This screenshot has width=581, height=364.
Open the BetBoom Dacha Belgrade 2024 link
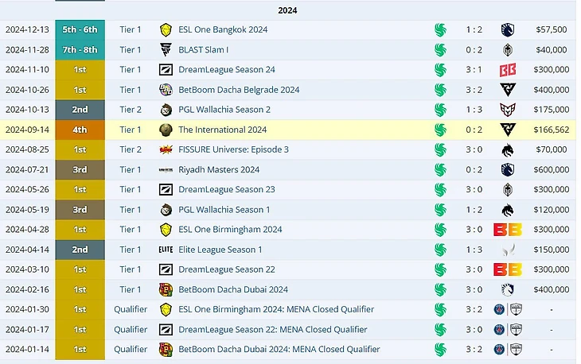[x=239, y=90]
